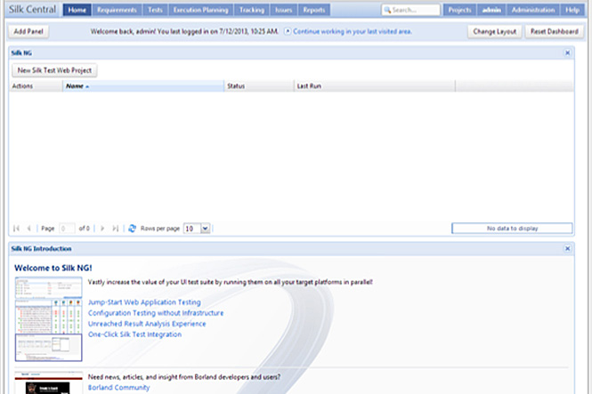The image size is (592, 394).
Task: Click the page number input field
Action: [67, 228]
